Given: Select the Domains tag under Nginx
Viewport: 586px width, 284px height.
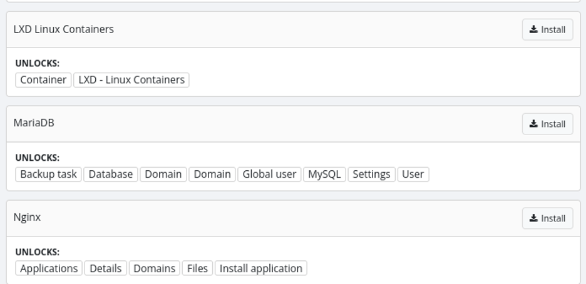Looking at the screenshot, I should click(155, 268).
